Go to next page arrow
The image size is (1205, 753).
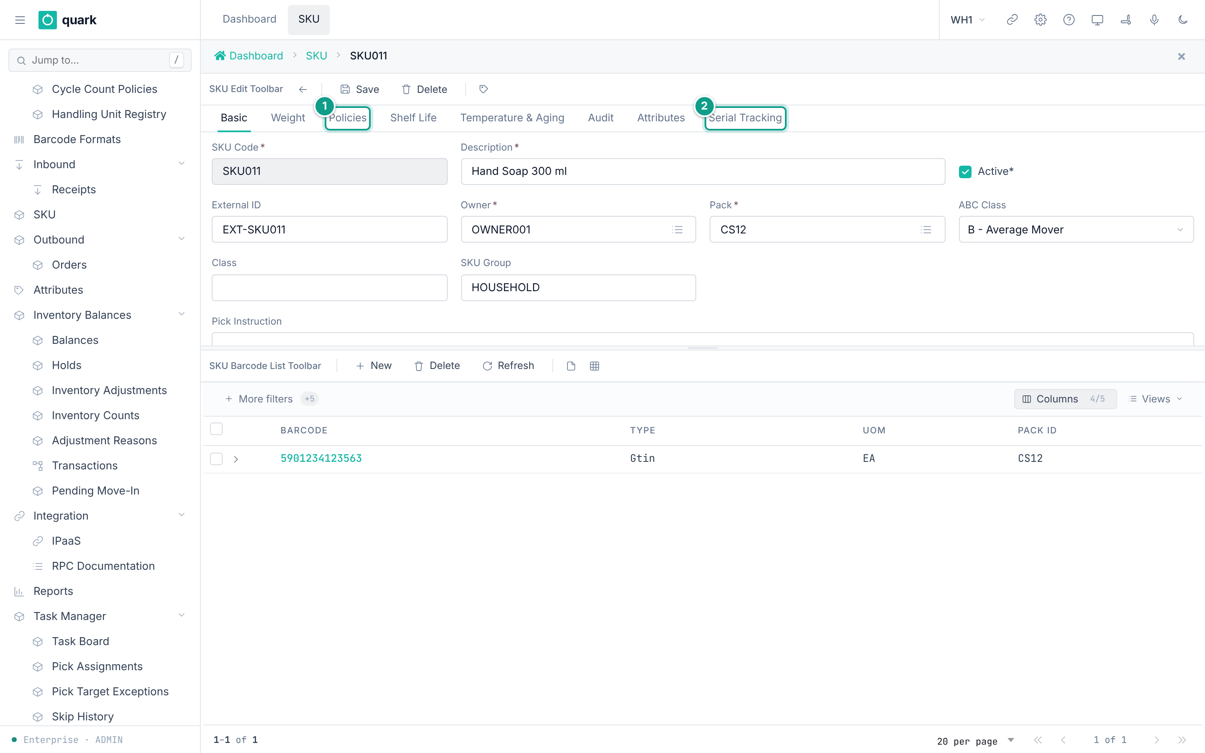1157,740
